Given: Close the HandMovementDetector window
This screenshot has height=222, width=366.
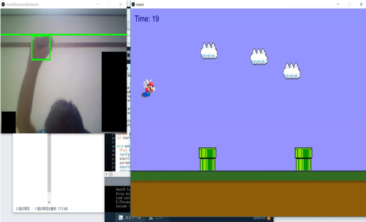Looking at the screenshot, I should coord(121,4).
